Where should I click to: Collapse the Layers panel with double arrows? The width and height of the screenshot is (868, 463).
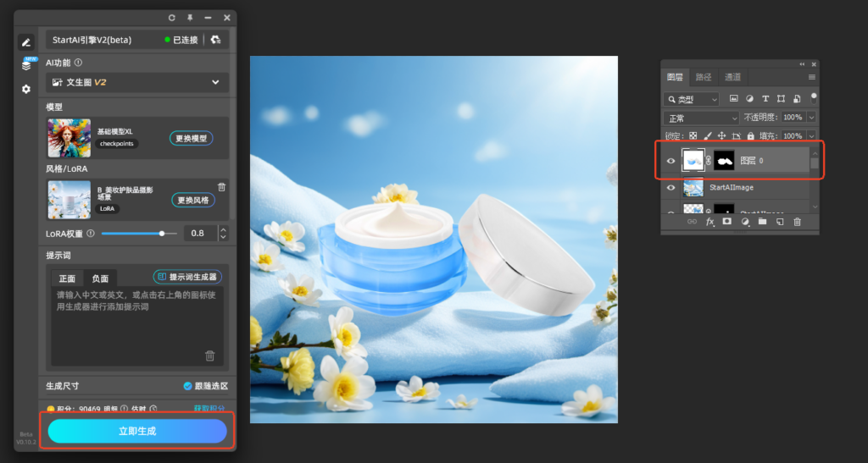(802, 64)
